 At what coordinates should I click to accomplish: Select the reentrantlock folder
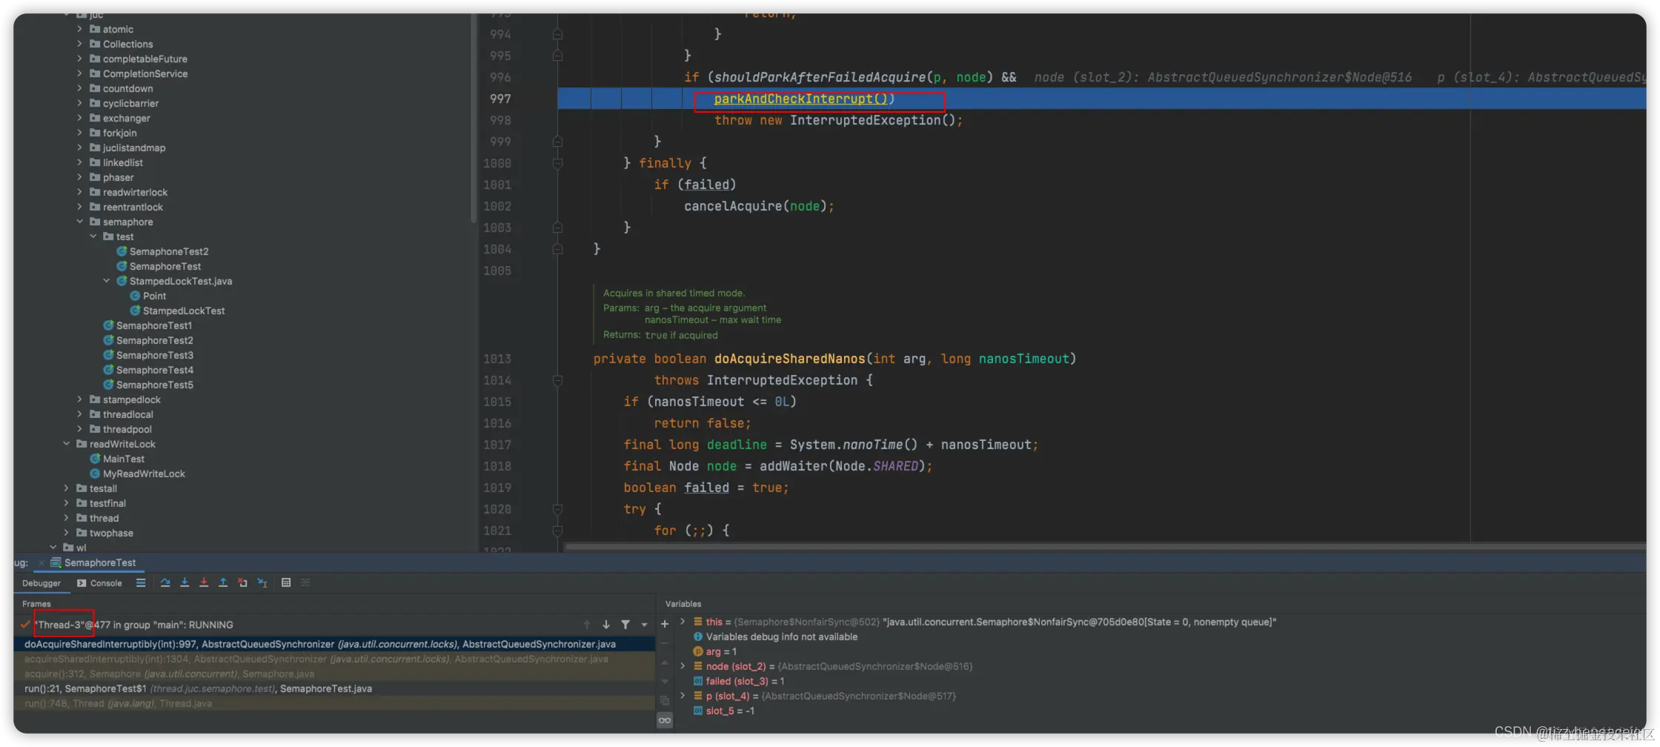[133, 207]
